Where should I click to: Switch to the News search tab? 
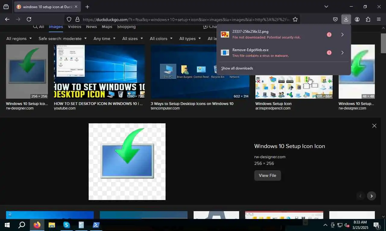coord(91,26)
